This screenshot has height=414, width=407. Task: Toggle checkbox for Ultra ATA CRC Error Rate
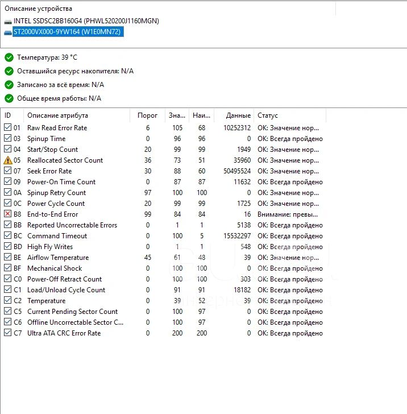pyautogui.click(x=8, y=333)
